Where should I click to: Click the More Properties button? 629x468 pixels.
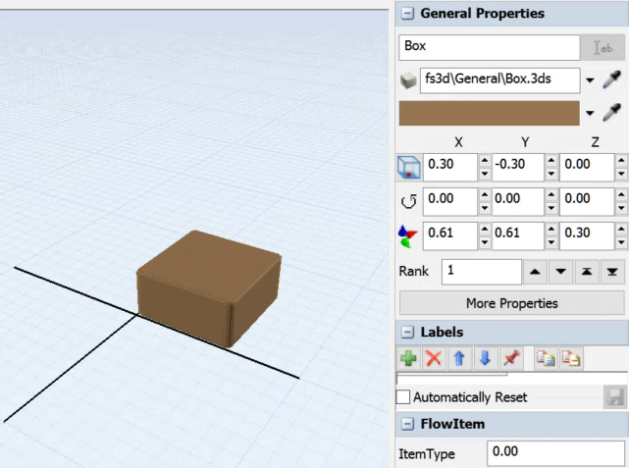tap(511, 302)
